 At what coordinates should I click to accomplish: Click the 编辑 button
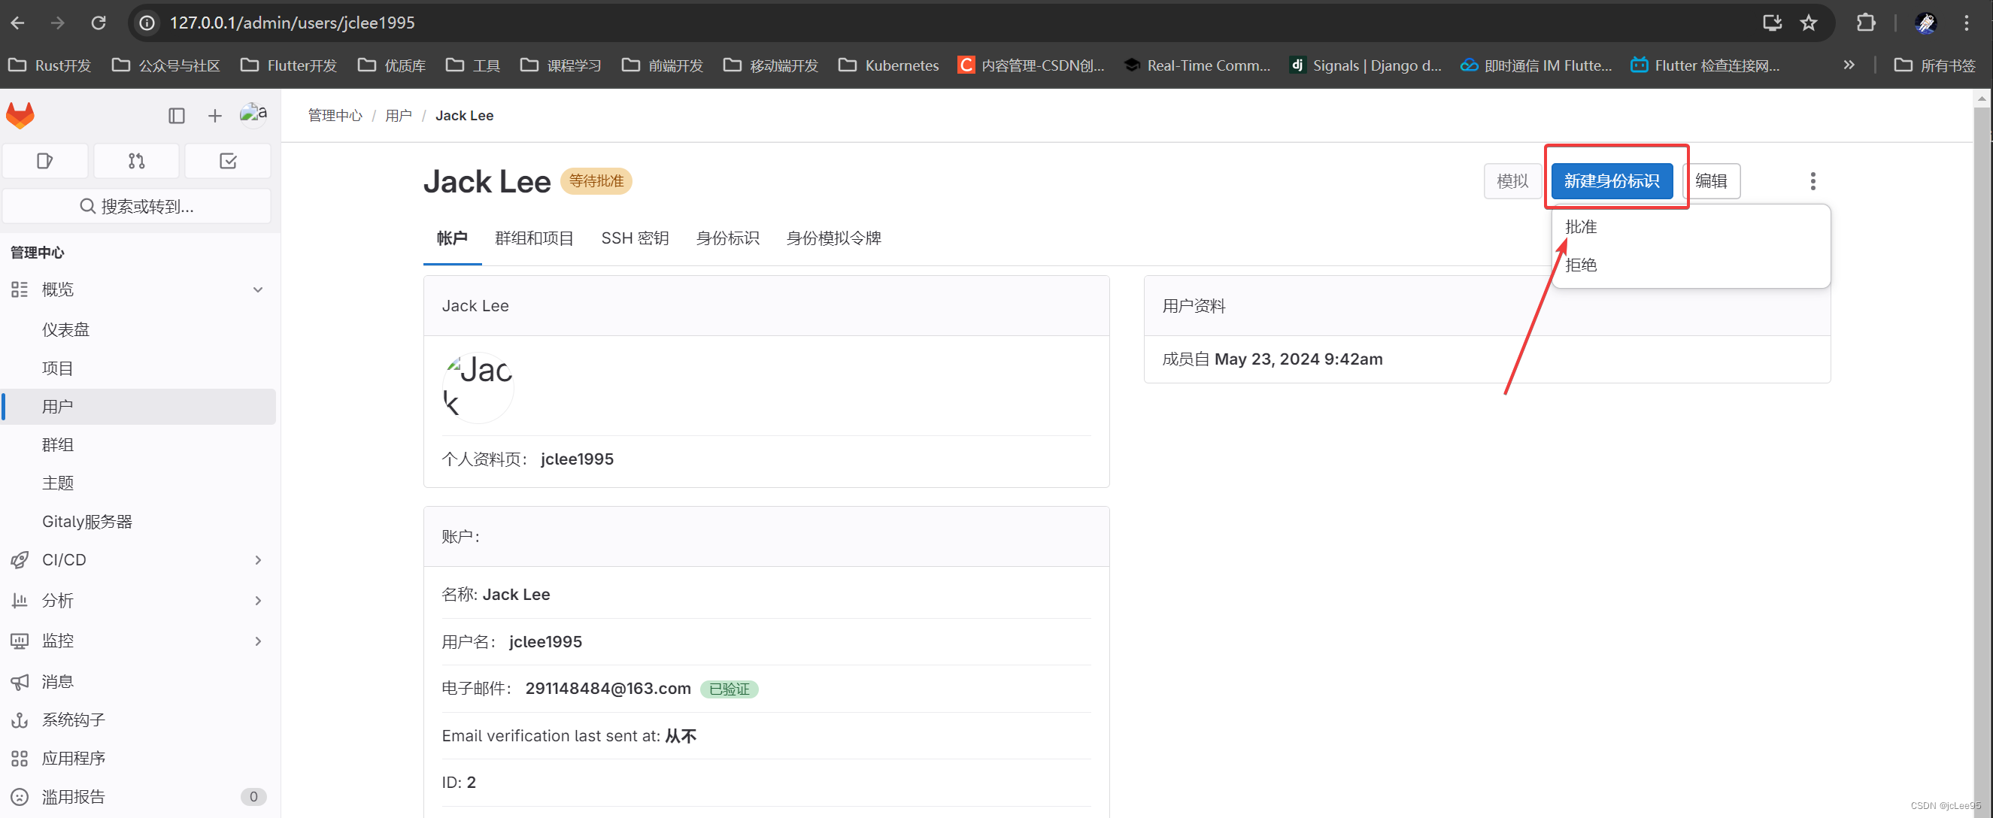(x=1711, y=181)
